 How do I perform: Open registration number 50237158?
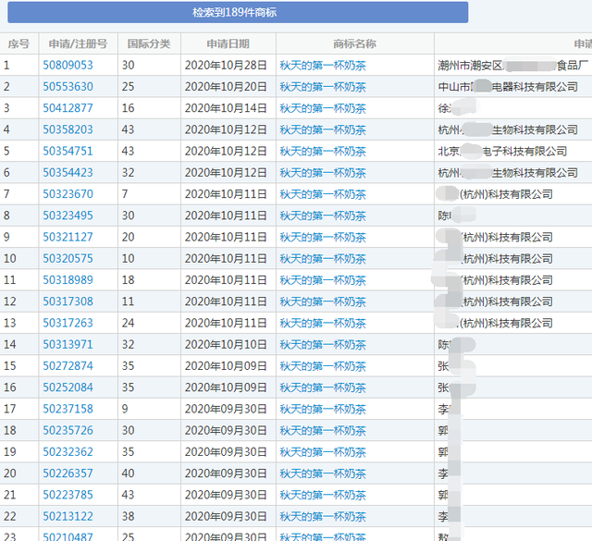pyautogui.click(x=68, y=409)
